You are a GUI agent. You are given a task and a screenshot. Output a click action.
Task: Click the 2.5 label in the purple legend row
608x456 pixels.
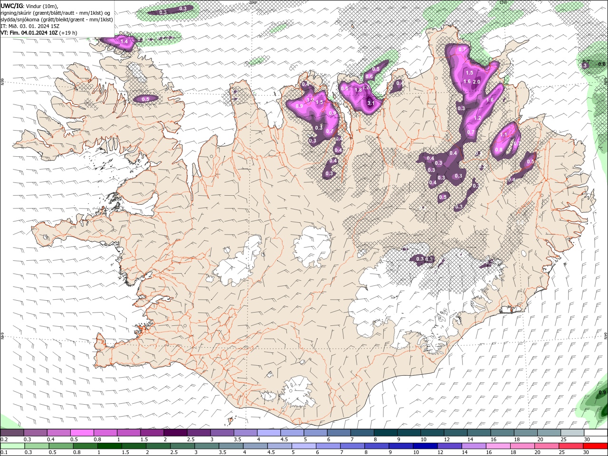tap(190, 439)
